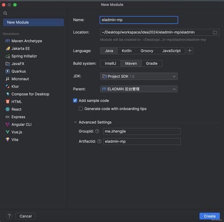224x222 pixels.
Task: Click the Express ex icon
Action: [x=8, y=117]
